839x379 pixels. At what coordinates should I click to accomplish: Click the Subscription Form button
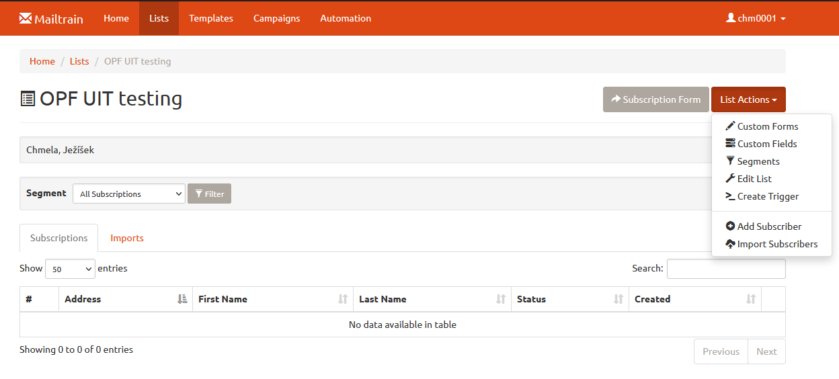tap(656, 99)
